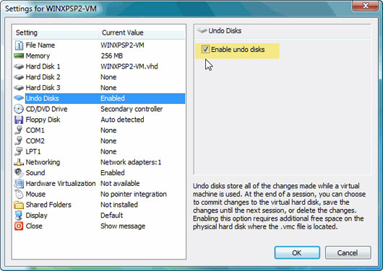Select the highlighted Undo Disks label
Viewport: 383px width, 271px height.
(x=42, y=98)
